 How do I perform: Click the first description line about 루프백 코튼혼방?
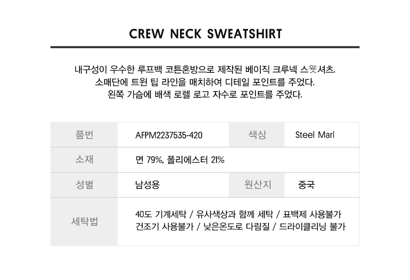[x=205, y=69]
